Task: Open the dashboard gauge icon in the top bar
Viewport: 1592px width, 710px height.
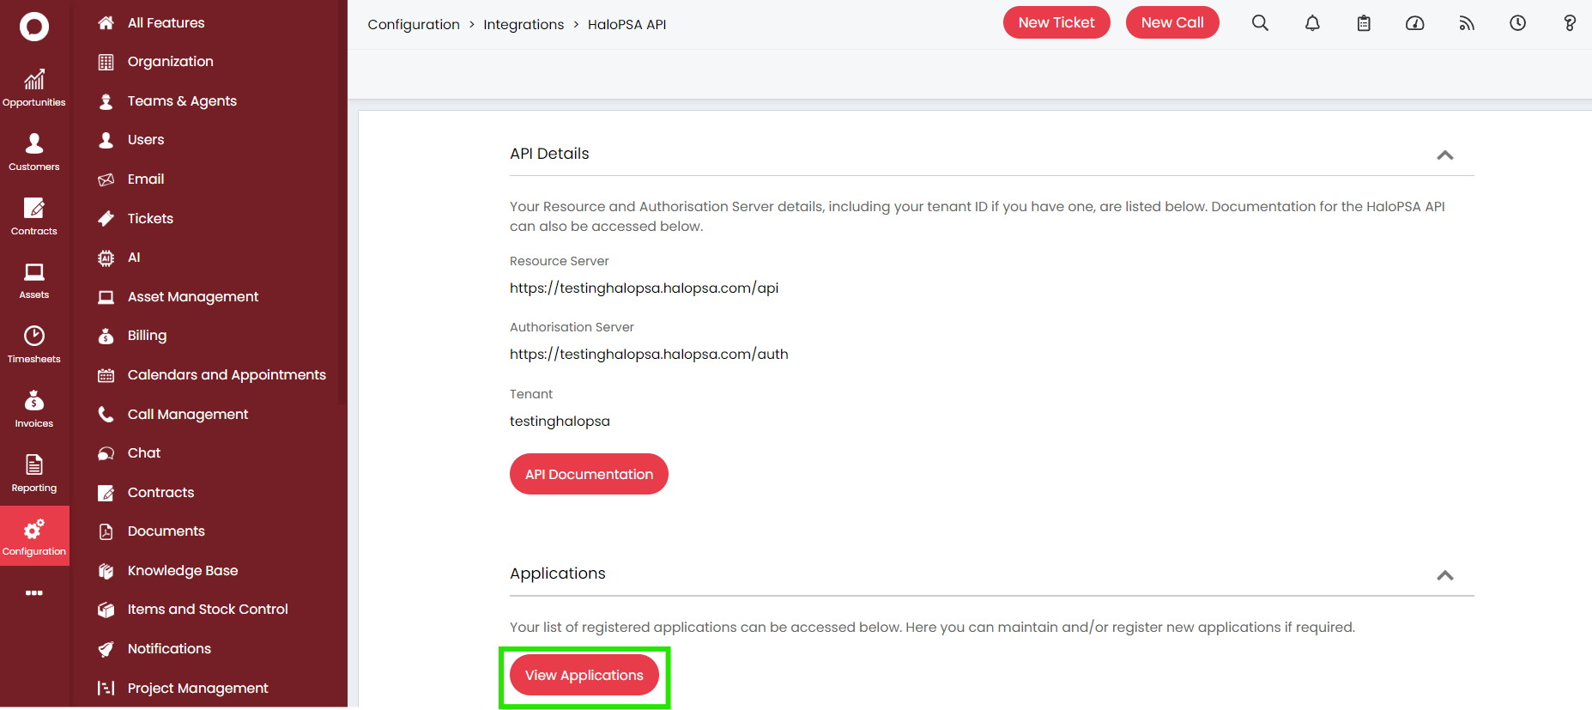Action: (x=1415, y=23)
